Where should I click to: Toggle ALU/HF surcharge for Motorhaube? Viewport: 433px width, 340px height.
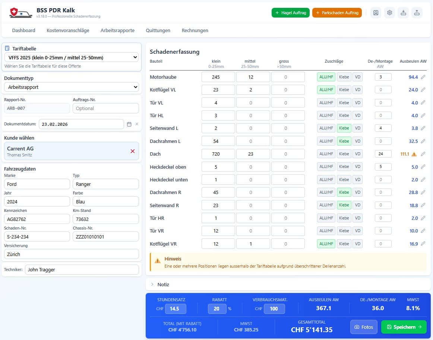click(326, 77)
